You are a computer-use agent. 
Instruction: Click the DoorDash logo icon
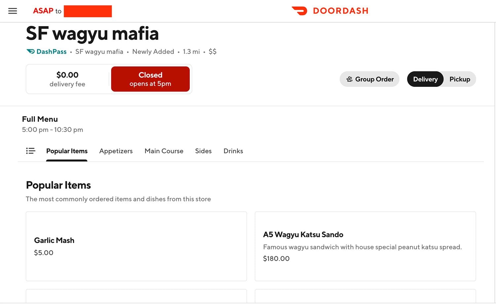coord(299,11)
